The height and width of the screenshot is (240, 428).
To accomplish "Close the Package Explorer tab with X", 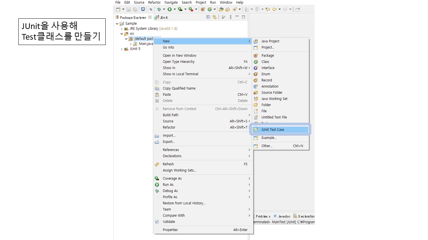I will pos(150,17).
